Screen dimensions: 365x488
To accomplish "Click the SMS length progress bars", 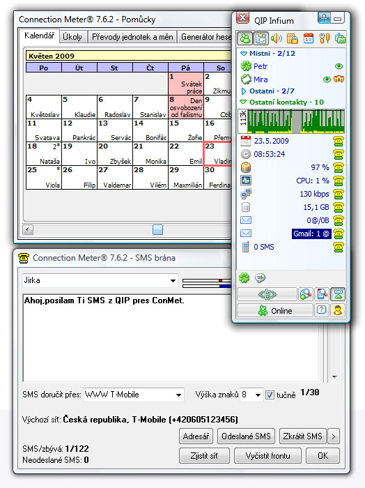I will 207,283.
